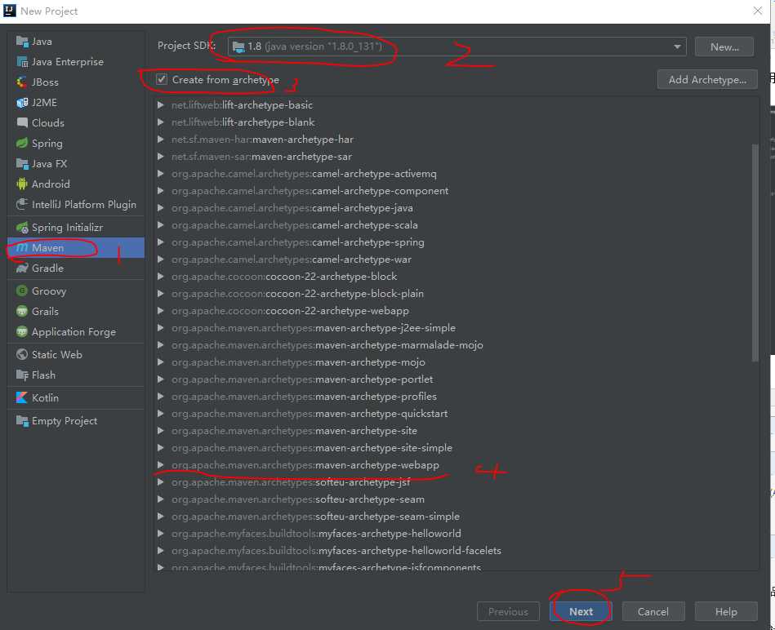Expand softeu-archetype-seam arrow
The height and width of the screenshot is (630, 775).
[x=161, y=499]
